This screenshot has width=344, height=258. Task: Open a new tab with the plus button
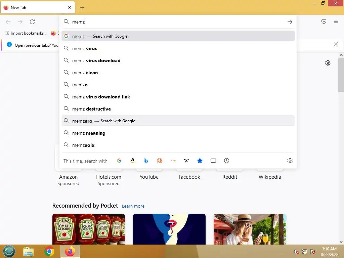pos(82,8)
